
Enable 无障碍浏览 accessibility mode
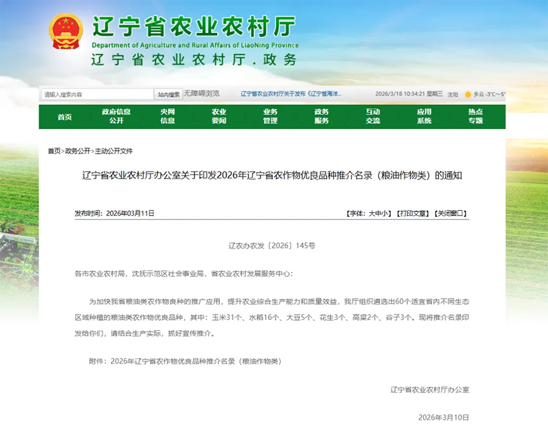tap(202, 94)
